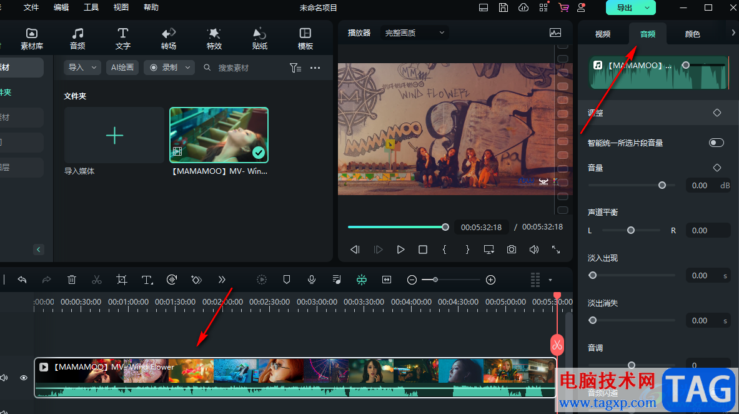
Task: Set mark-out point with right brace
Action: point(467,250)
